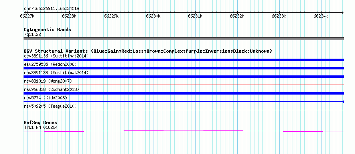Click the 66227k ruler tick label
Image resolution: width=355 pixels, height=154 pixels.
[x=27, y=16]
